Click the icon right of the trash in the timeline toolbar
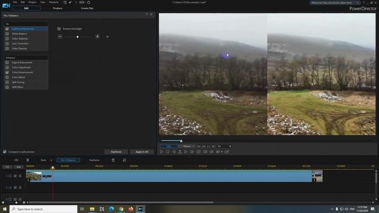 point(124,160)
